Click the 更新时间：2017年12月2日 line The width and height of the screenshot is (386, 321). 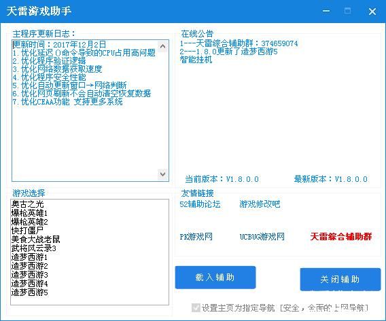(x=59, y=45)
